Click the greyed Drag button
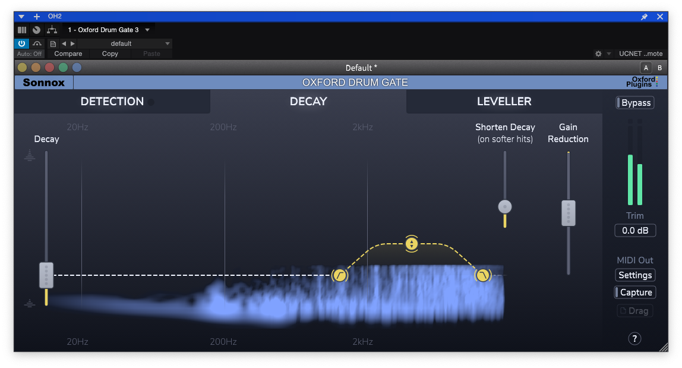The height and width of the screenshot is (368, 682). [635, 311]
